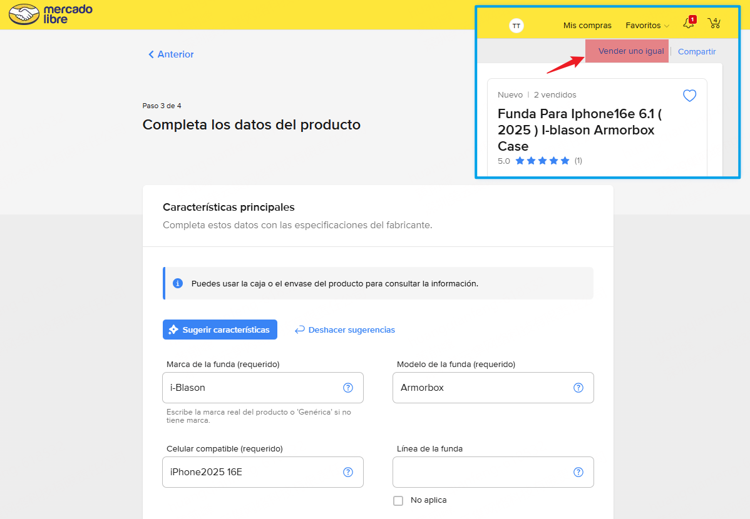Click the blue info icon in the notice
The height and width of the screenshot is (519, 750).
[x=177, y=283]
